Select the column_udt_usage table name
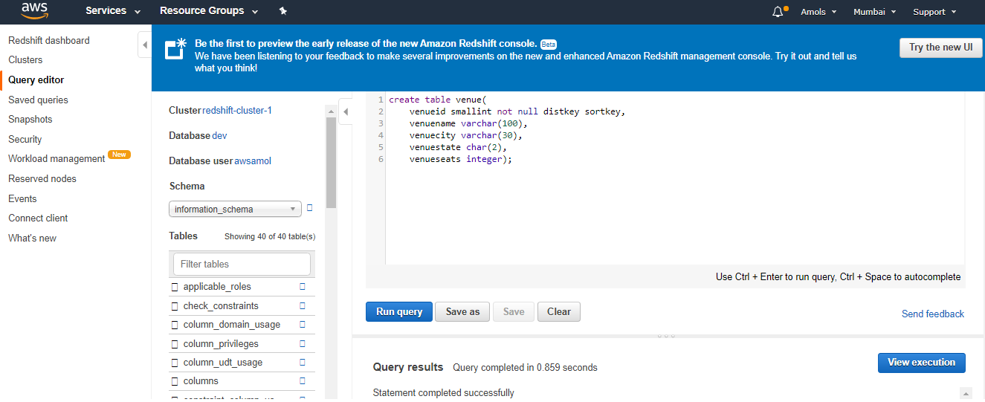Viewport: 985px width, 402px height. [223, 363]
